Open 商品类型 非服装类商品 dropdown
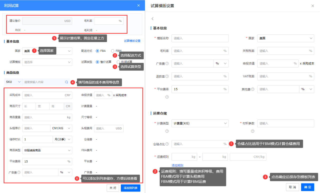The width and height of the screenshot is (320, 193). tap(47, 150)
